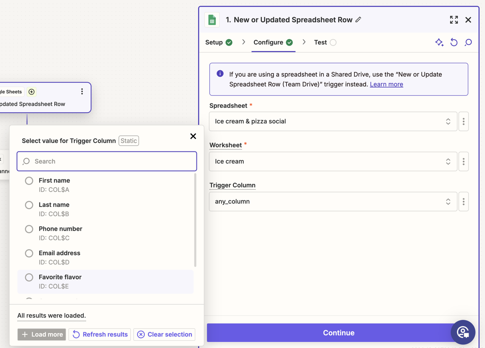485x348 pixels.
Task: Follow the Learn more link
Action: 386,84
